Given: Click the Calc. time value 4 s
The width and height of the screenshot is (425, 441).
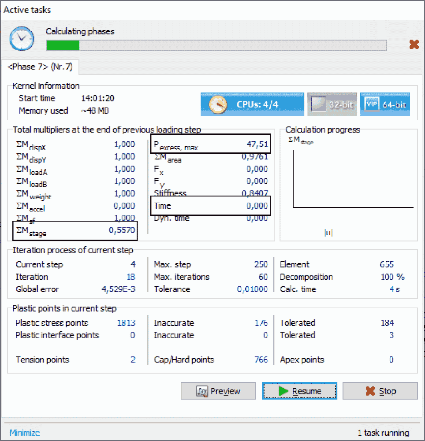Looking at the screenshot, I should (x=395, y=289).
